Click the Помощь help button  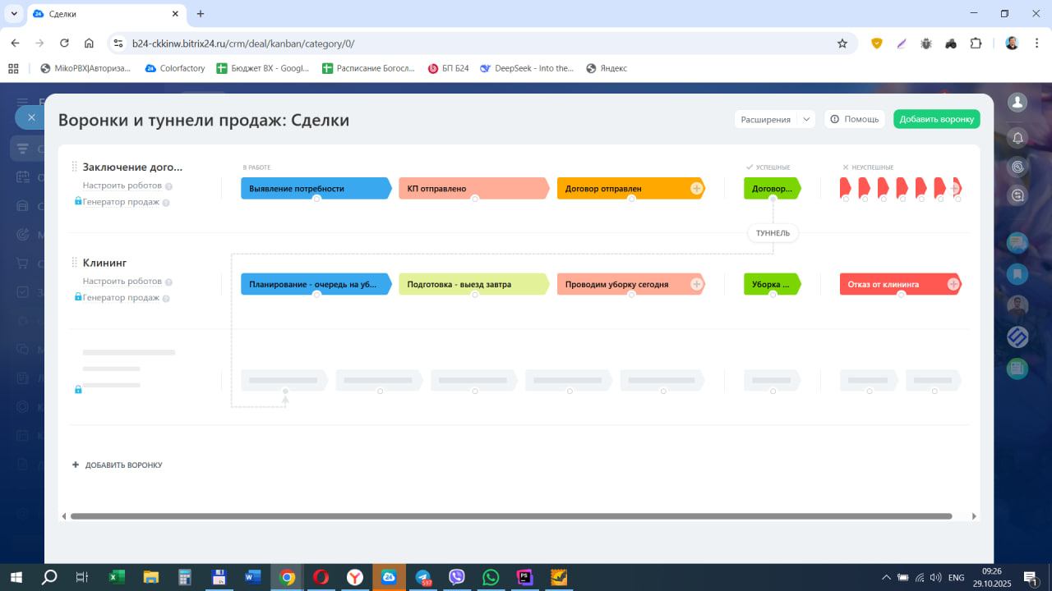click(855, 119)
